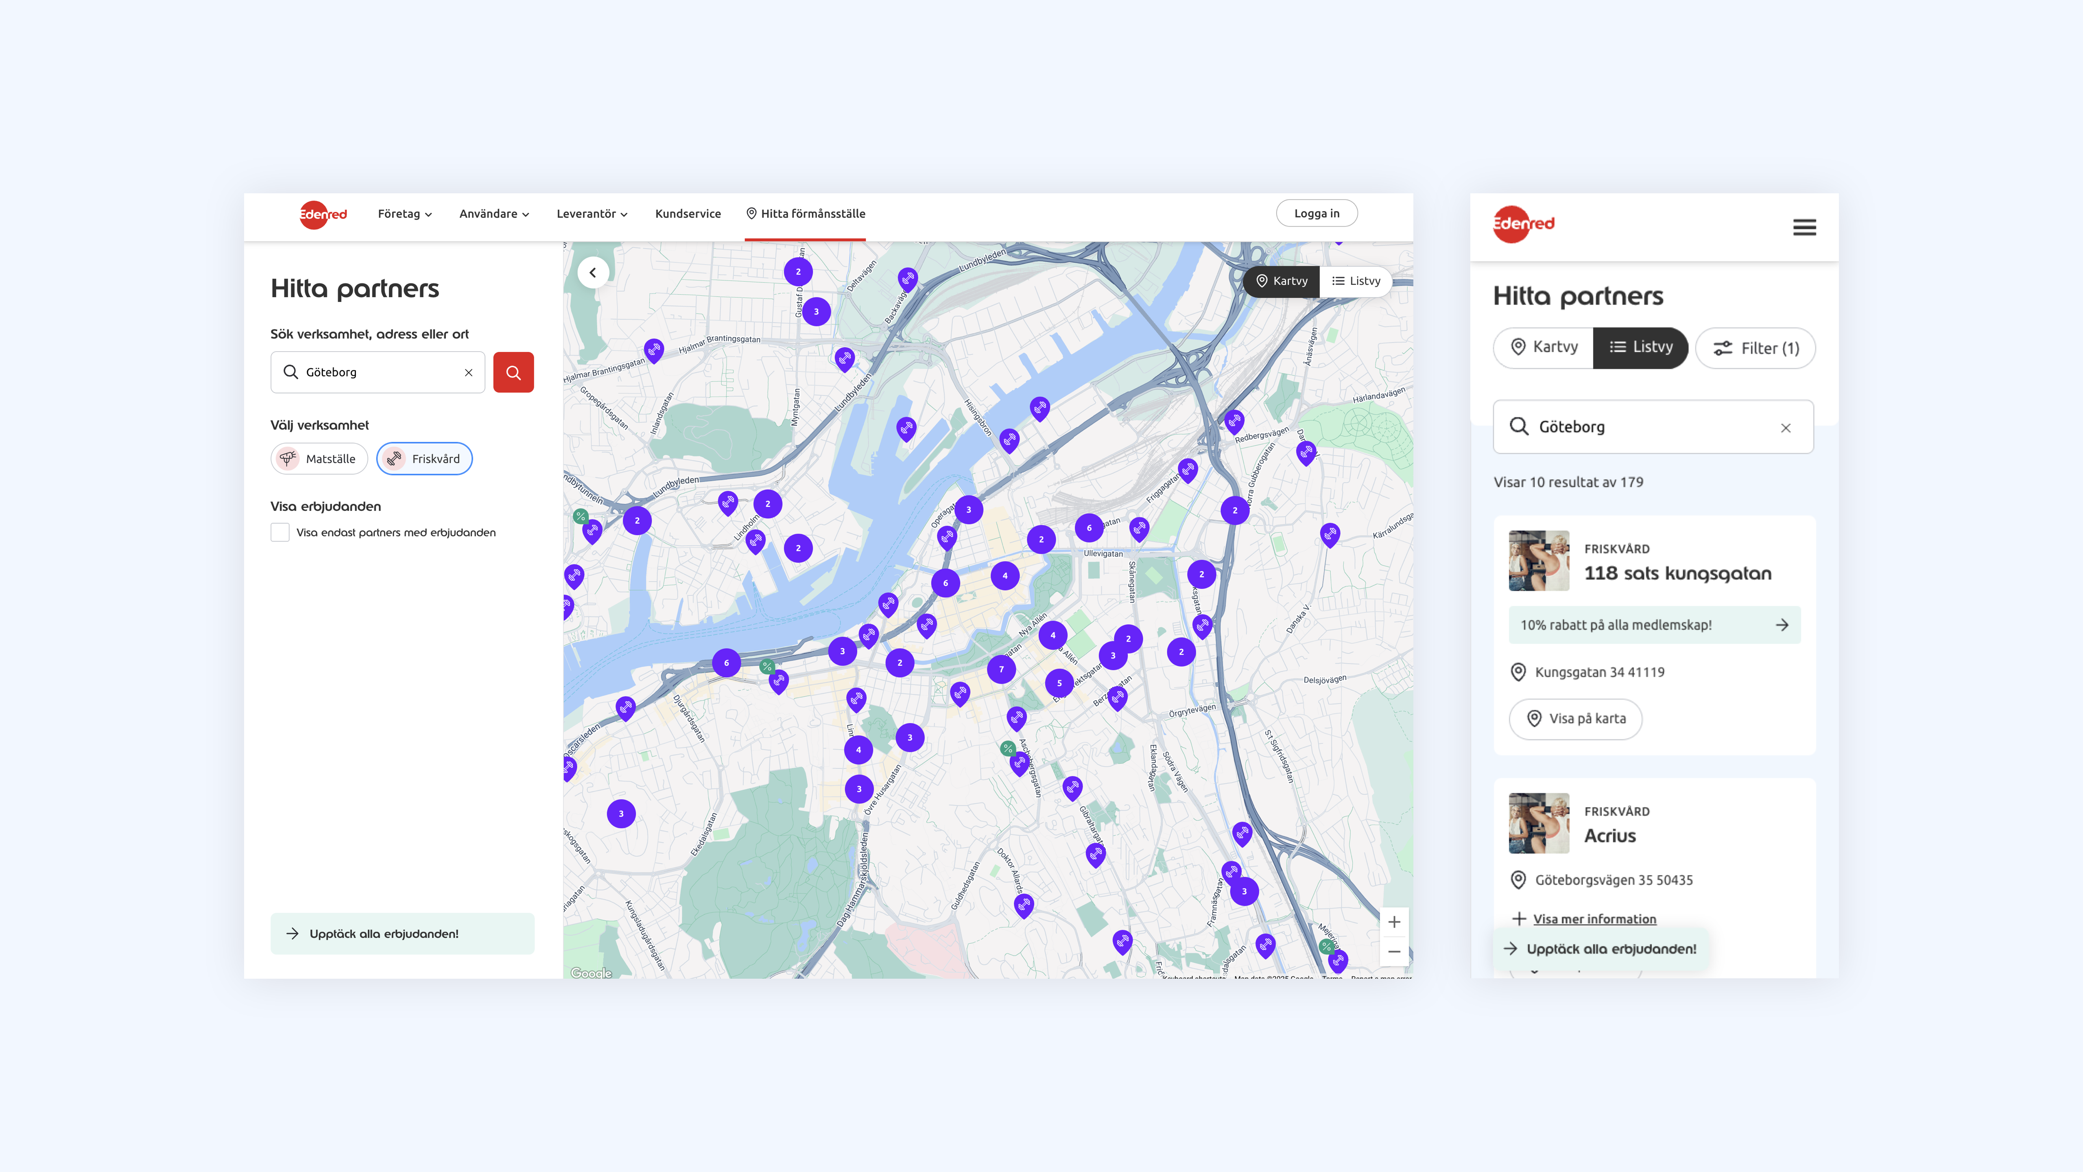This screenshot has width=2083, height=1172.
Task: Switch map to Kartvy
Action: pos(1282,282)
